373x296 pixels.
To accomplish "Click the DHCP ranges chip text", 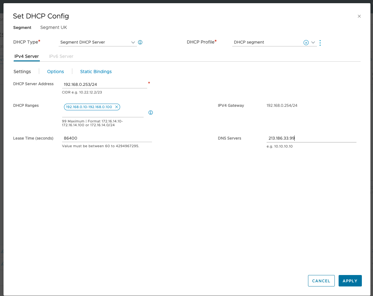I will (89, 107).
